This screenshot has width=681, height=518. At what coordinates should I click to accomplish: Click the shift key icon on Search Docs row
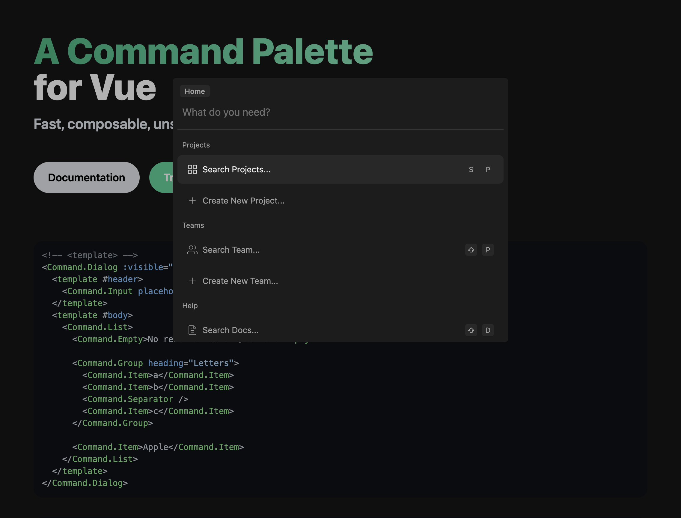(471, 330)
